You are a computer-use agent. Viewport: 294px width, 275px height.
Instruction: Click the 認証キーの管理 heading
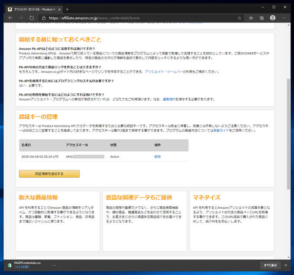pyautogui.click(x=38, y=117)
